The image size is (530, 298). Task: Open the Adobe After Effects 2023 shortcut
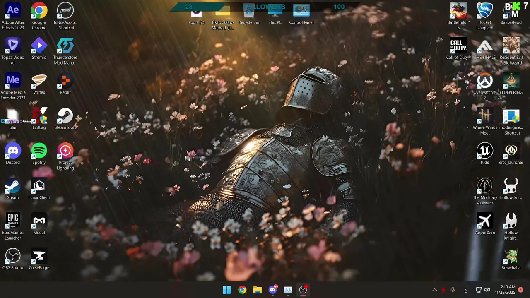13,17
